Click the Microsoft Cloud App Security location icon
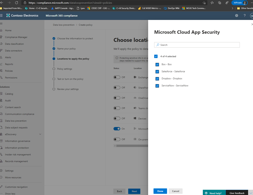This screenshot has height=195, width=253. (135, 128)
